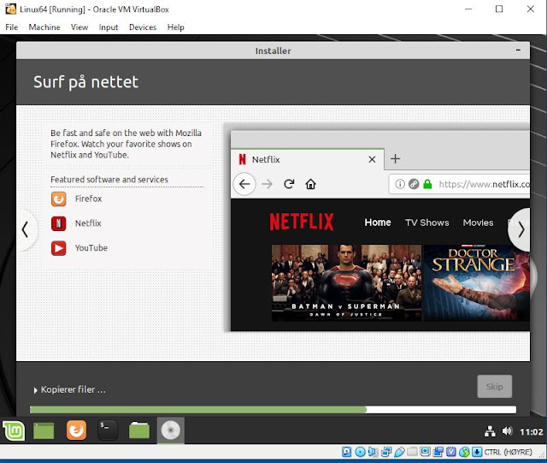The width and height of the screenshot is (547, 463).
Task: Click VirtualBox shared folders indicator
Action: [412, 452]
